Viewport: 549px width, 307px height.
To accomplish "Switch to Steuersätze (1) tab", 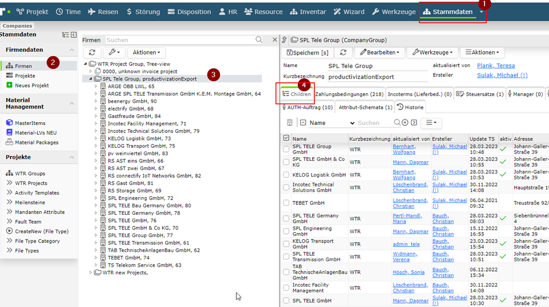I will click(480, 94).
